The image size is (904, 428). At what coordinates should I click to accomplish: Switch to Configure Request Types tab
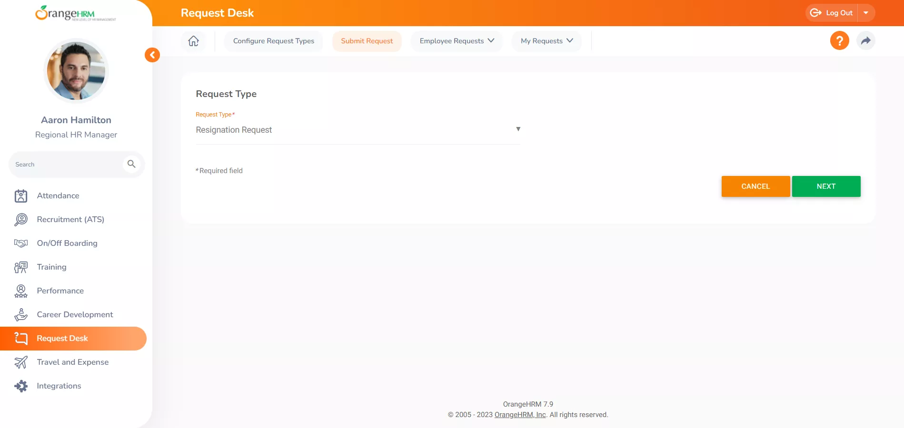tap(273, 41)
